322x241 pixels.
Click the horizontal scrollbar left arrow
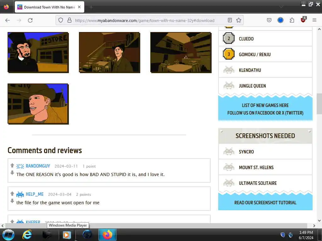3,226
